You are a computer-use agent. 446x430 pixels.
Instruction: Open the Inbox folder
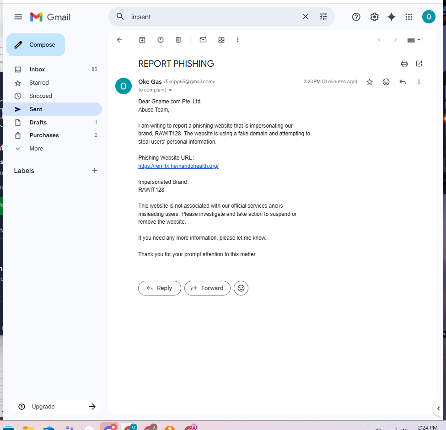coord(52,70)
